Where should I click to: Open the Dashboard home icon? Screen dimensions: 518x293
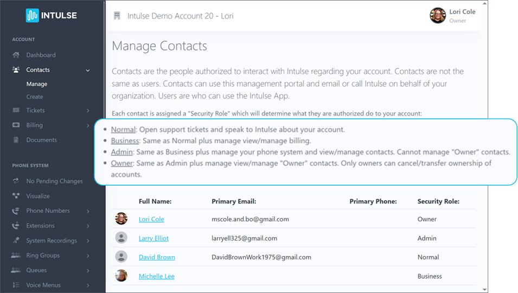(16, 55)
